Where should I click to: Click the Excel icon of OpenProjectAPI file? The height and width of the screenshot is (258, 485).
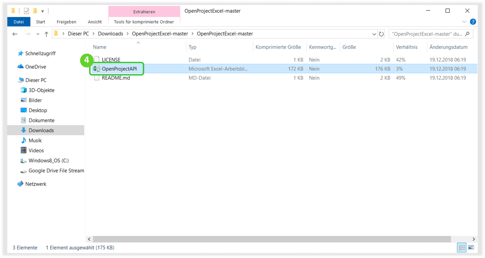(96, 69)
